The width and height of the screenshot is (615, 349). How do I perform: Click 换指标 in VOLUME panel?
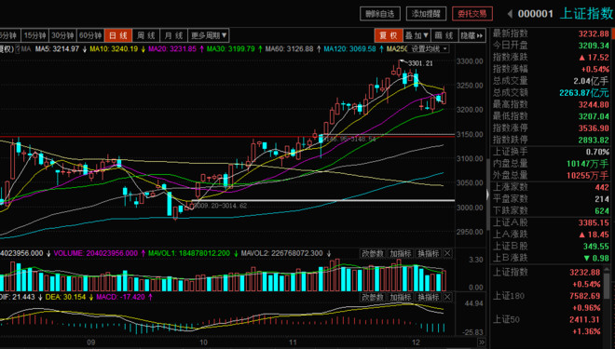(428, 253)
